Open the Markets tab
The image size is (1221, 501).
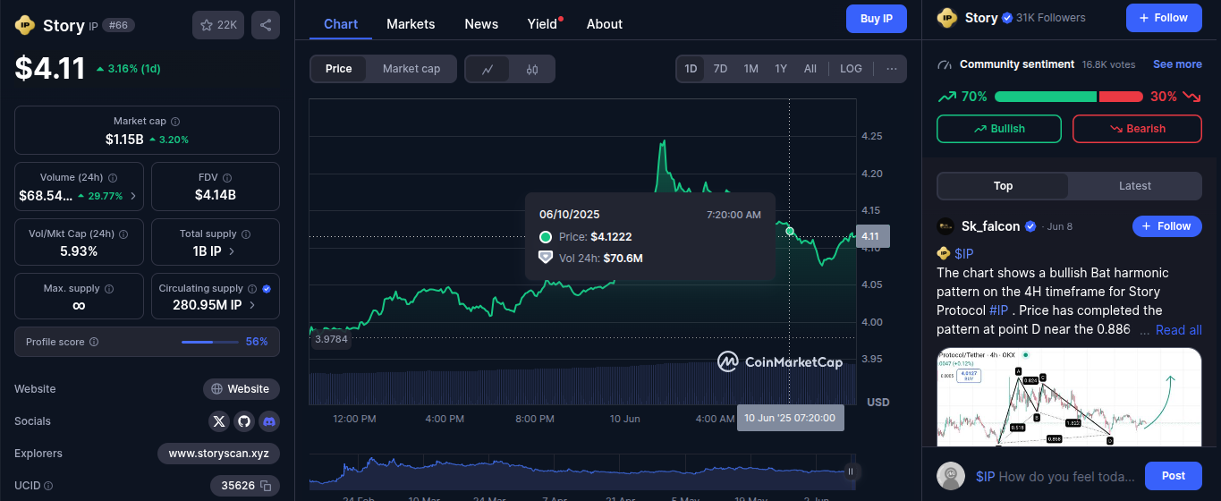coord(411,24)
